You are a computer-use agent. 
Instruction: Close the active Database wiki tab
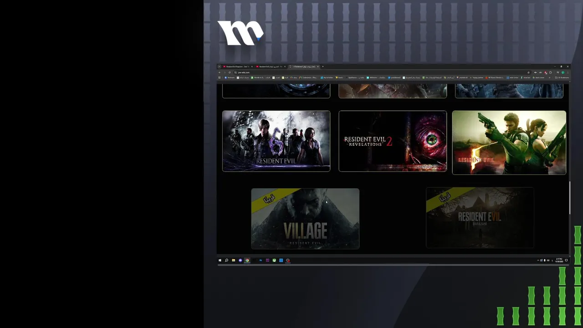[x=318, y=67]
